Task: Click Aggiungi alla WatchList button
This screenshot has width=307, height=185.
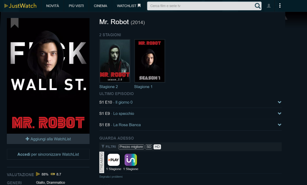Action: [x=48, y=139]
